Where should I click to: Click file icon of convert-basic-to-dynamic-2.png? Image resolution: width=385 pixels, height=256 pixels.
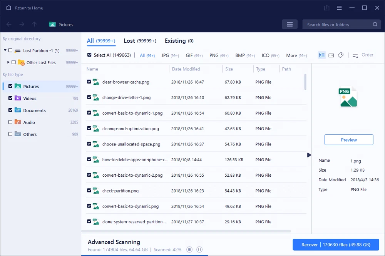(96, 175)
